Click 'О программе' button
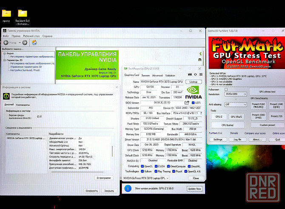 (x=104, y=178)
